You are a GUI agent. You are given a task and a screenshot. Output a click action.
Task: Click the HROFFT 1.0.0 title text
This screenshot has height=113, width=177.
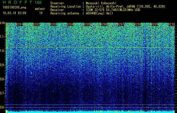(x=22, y=2)
